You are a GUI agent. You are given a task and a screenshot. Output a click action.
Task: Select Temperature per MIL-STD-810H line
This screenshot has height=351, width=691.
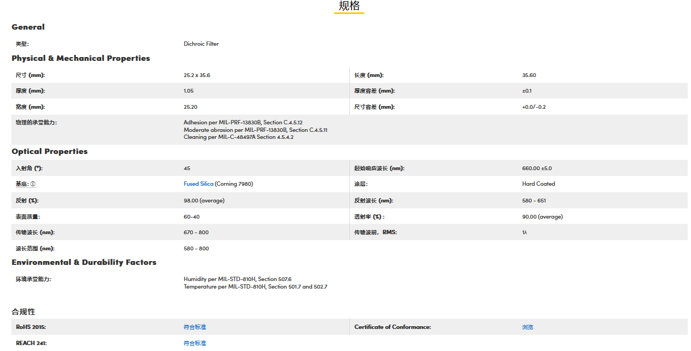pyautogui.click(x=256, y=287)
